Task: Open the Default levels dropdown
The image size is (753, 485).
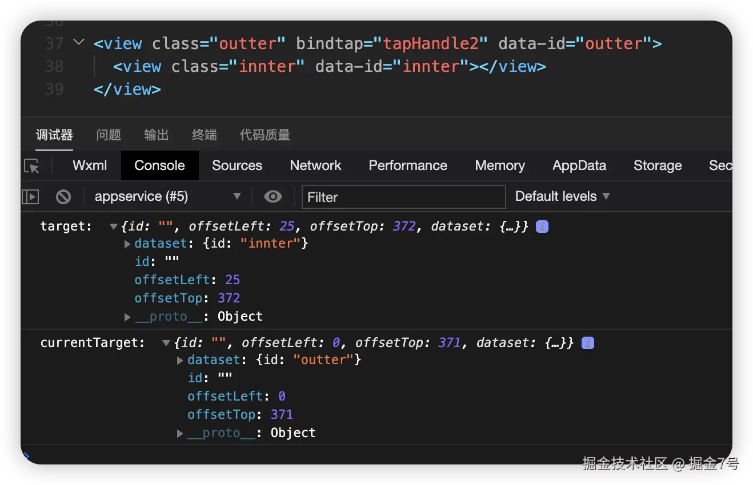Action: coord(562,197)
